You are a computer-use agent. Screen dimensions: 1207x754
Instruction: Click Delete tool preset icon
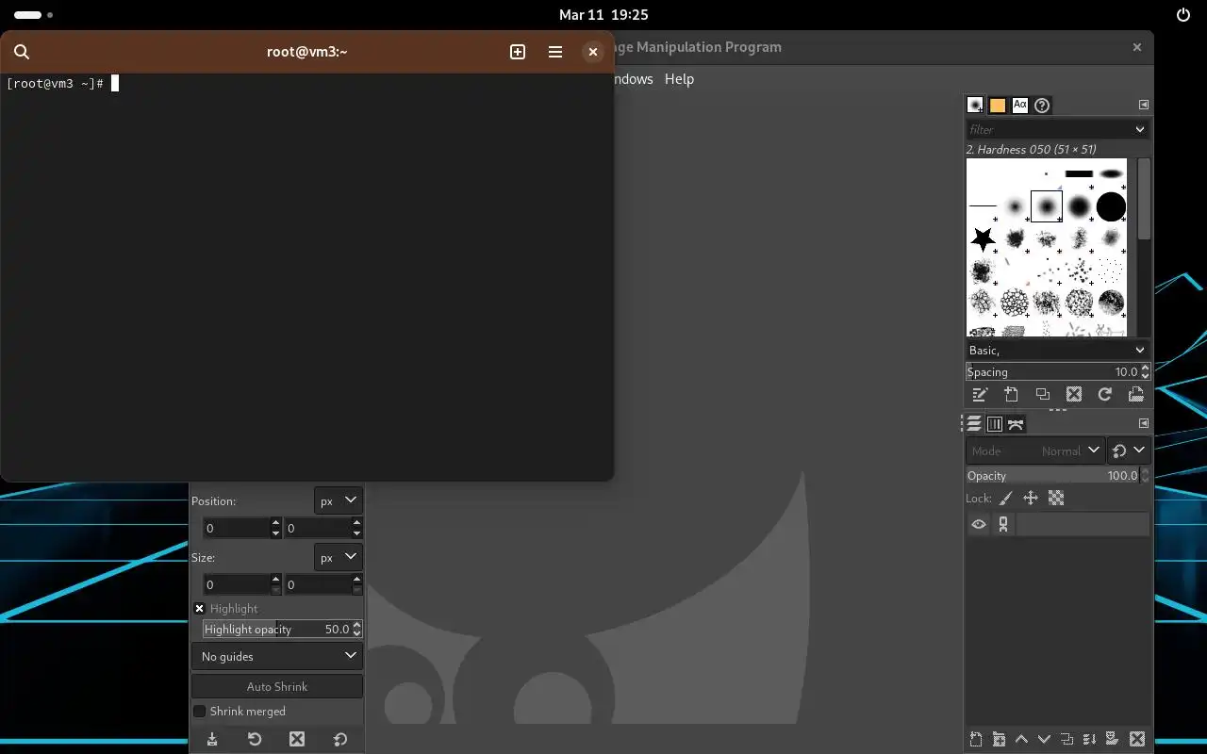click(x=297, y=739)
